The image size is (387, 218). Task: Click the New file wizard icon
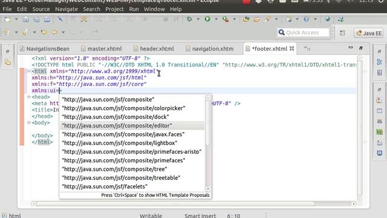(x=7, y=19)
